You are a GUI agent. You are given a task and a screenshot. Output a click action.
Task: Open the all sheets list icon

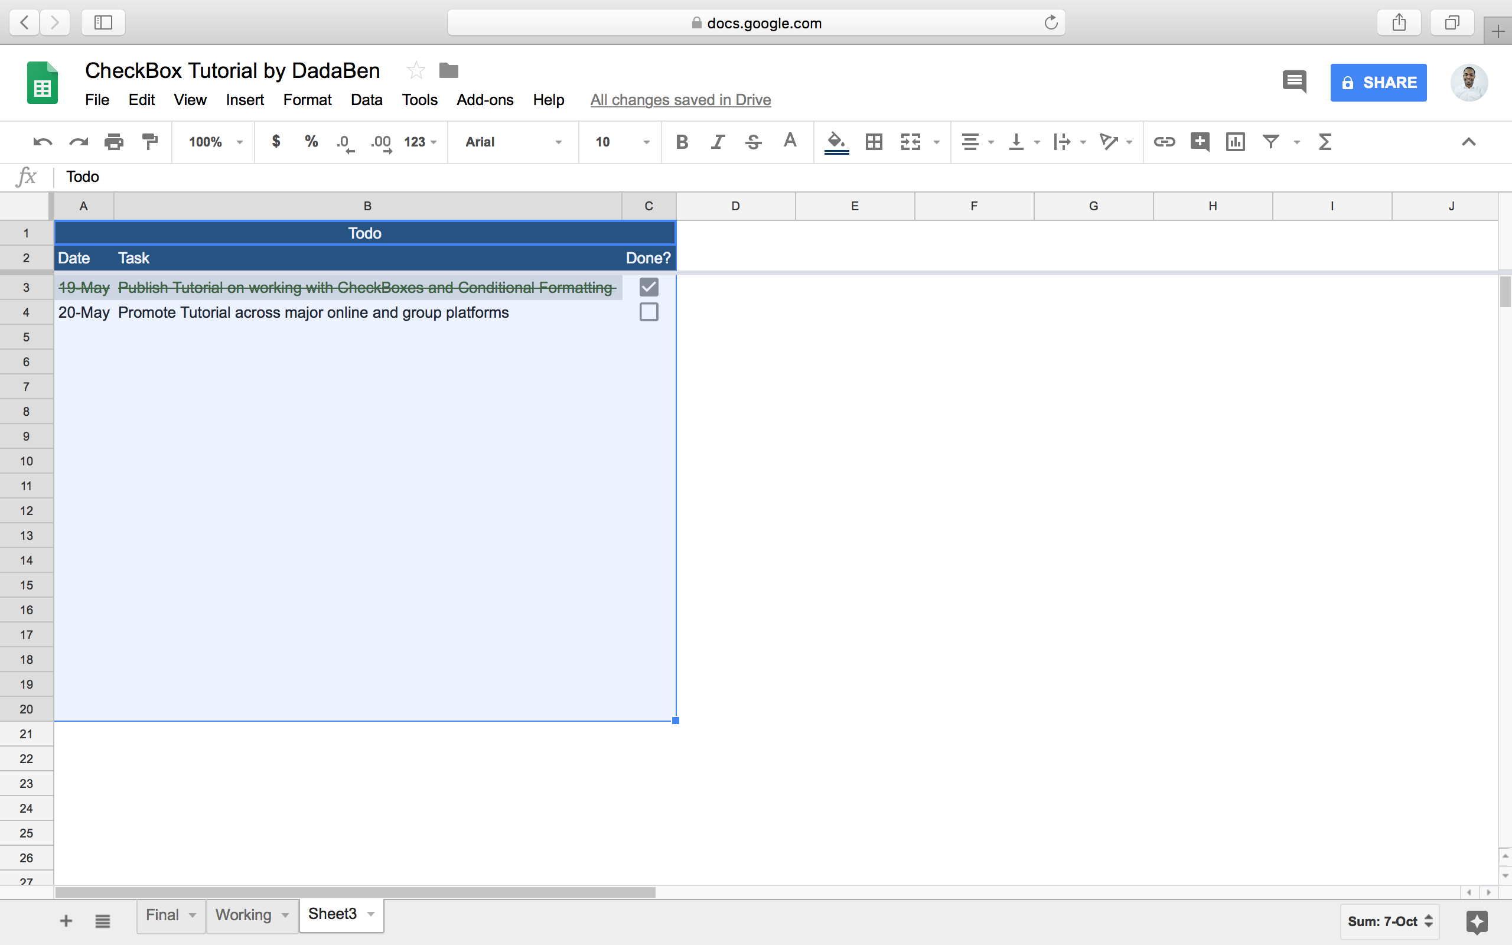(x=102, y=921)
